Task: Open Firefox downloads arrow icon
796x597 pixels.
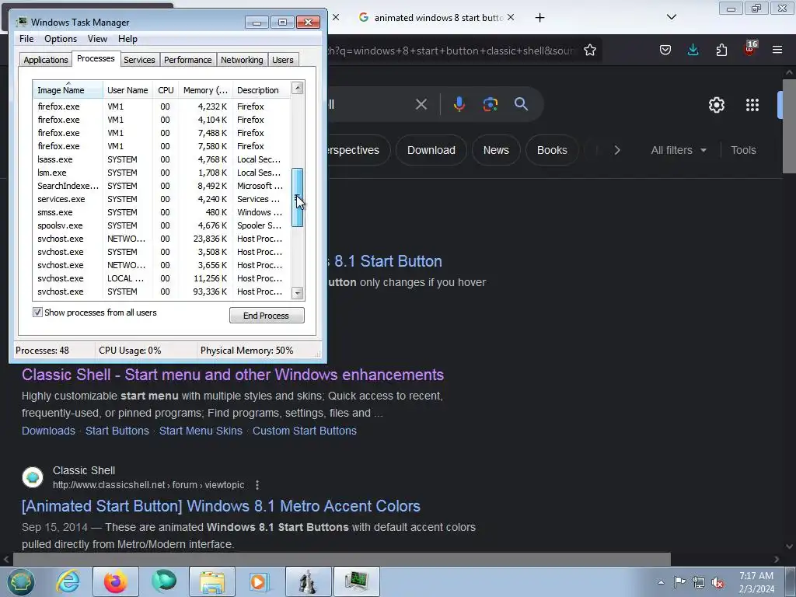Action: (x=693, y=50)
